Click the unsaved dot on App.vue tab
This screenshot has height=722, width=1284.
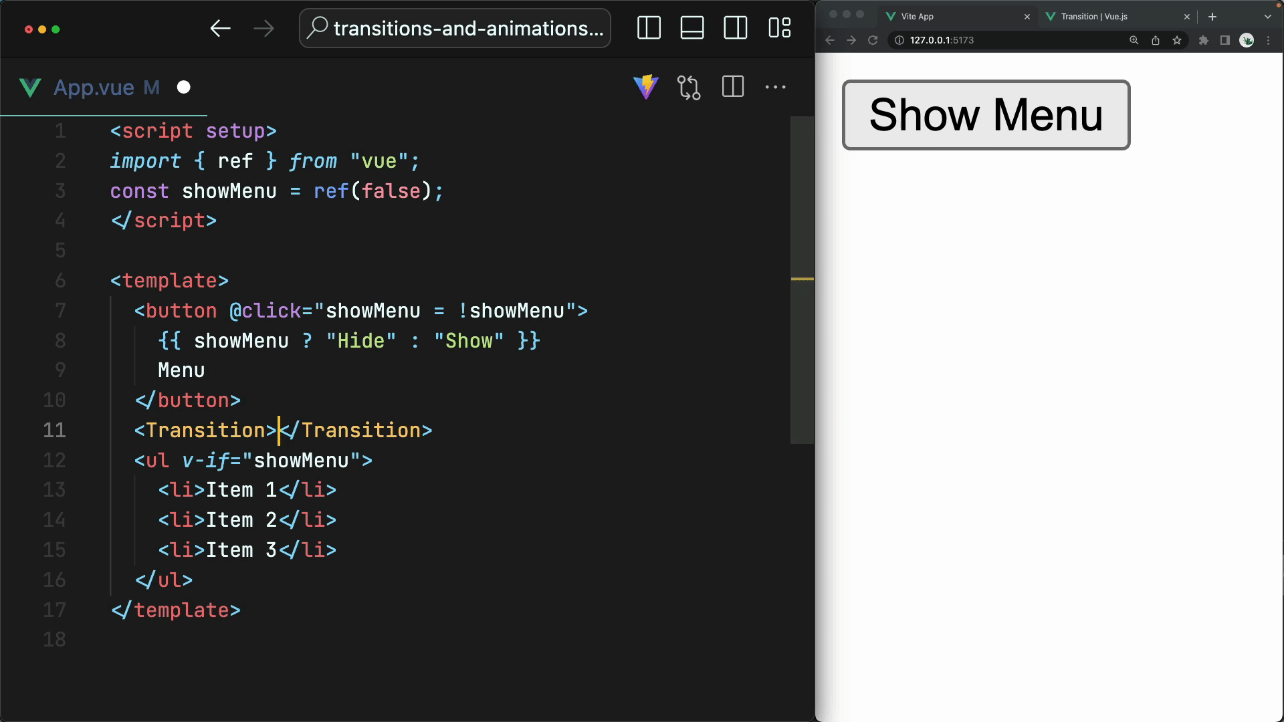tap(183, 88)
